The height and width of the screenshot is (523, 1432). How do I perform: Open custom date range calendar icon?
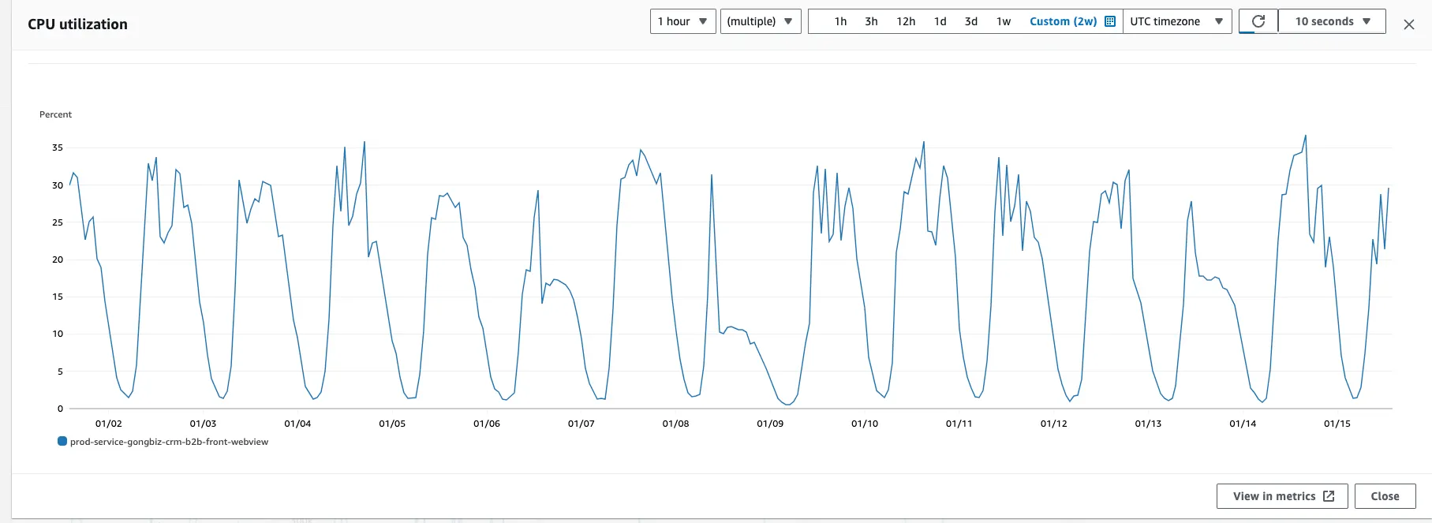[x=1110, y=21]
